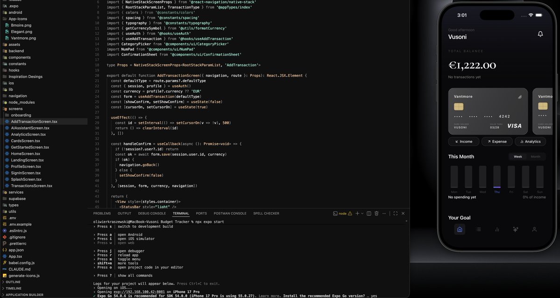Screen dimensions: 560x298
Task: Tap the Vantmore VISA card ending 4242
Action: pos(488,111)
